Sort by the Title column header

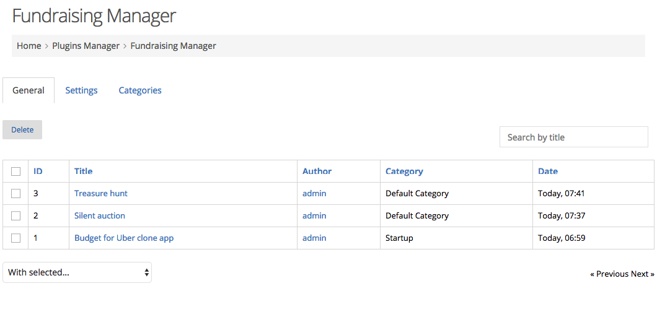84,171
